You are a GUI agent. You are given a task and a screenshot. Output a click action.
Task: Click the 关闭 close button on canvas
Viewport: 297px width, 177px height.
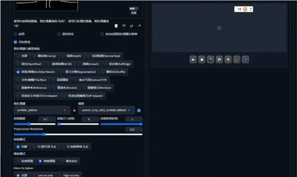[x=134, y=13]
